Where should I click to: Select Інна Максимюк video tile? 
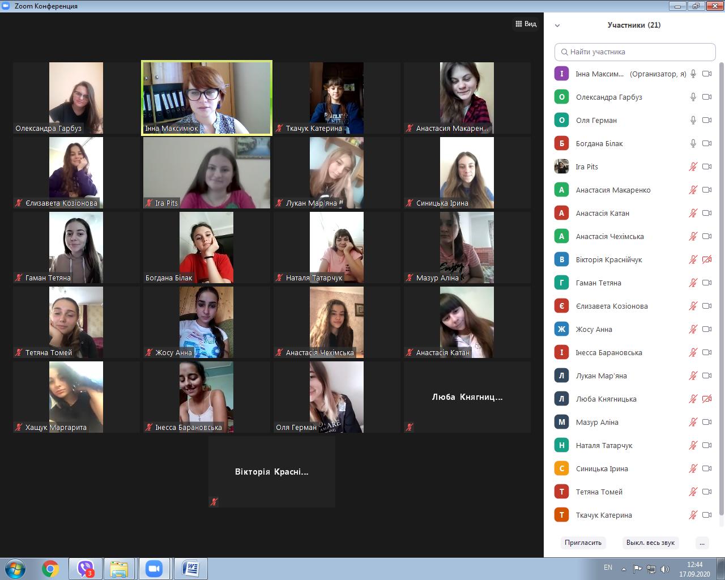pos(207,98)
